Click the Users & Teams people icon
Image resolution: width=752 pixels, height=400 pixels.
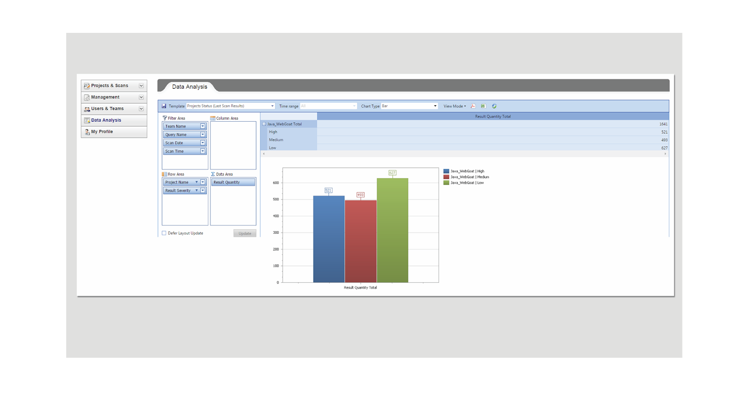[86, 109]
